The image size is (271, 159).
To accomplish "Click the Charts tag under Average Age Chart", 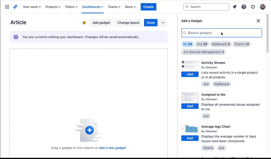I will coord(208,148).
